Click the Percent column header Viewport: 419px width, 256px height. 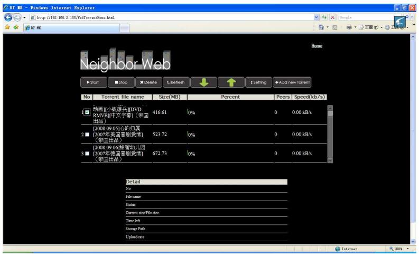coord(230,97)
